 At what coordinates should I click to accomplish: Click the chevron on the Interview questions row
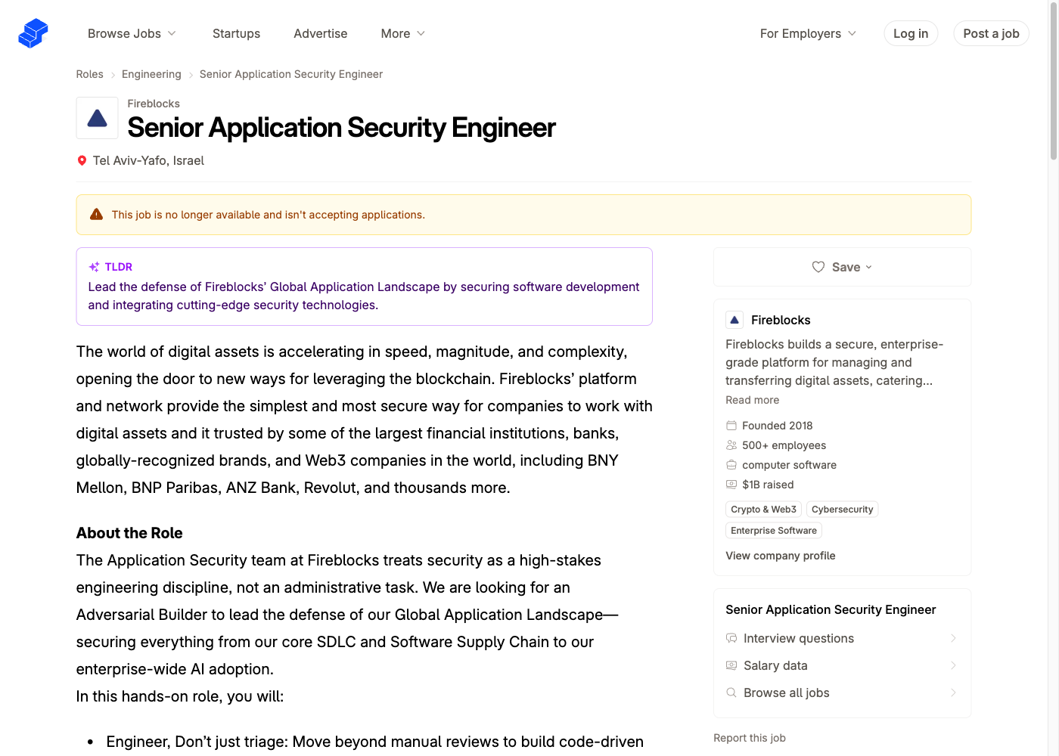click(x=953, y=638)
